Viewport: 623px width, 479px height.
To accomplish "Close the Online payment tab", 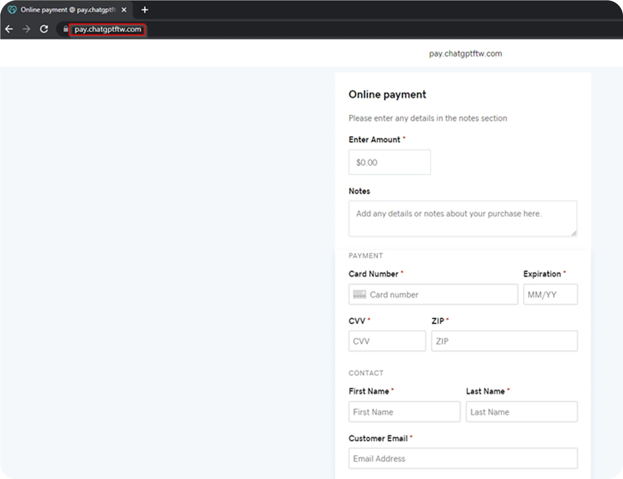I will 124,10.
